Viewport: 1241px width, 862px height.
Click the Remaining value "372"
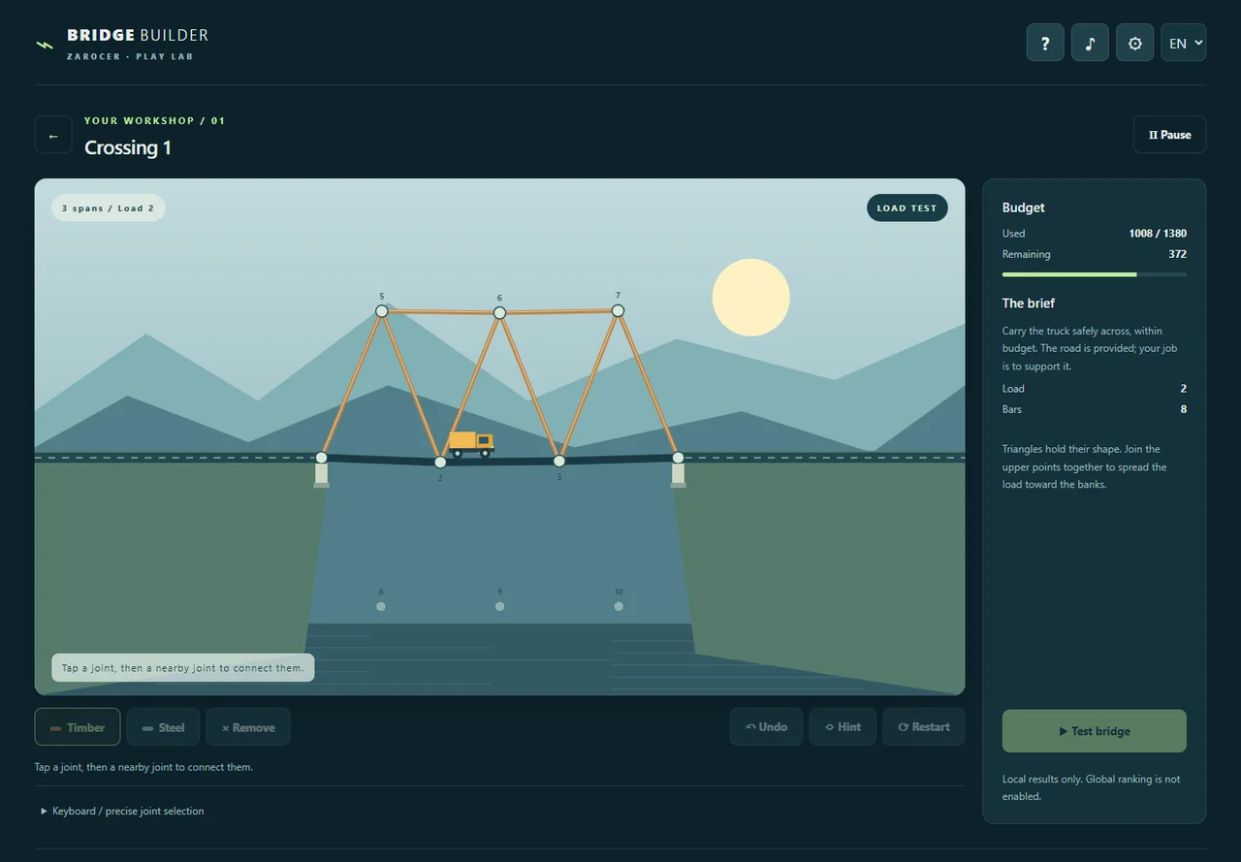(x=1177, y=254)
